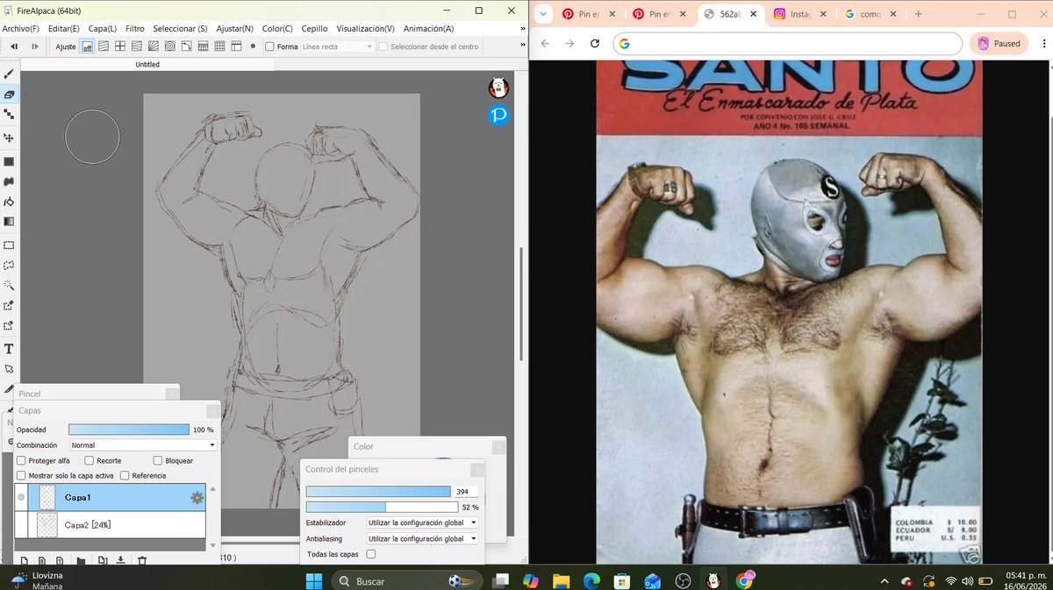1053x590 pixels.
Task: Open the Filtro menu
Action: coord(134,29)
